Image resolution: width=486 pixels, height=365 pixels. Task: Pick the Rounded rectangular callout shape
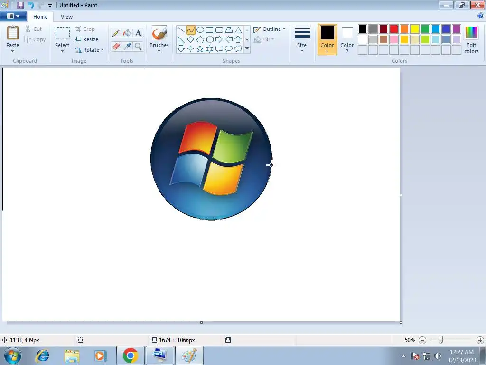[219, 49]
